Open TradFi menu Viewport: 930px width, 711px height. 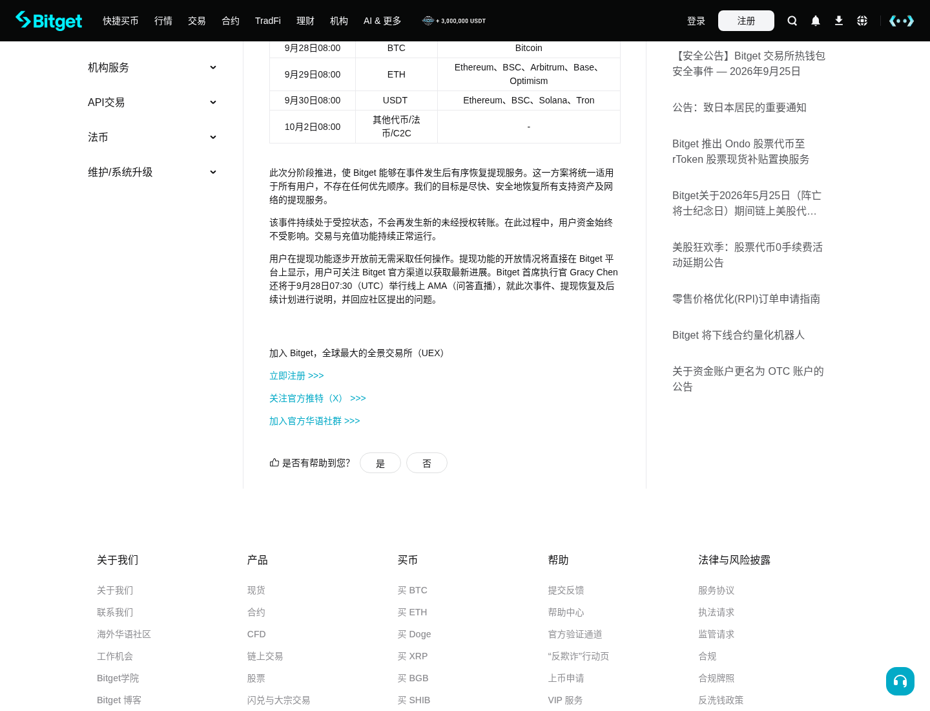[x=268, y=21]
